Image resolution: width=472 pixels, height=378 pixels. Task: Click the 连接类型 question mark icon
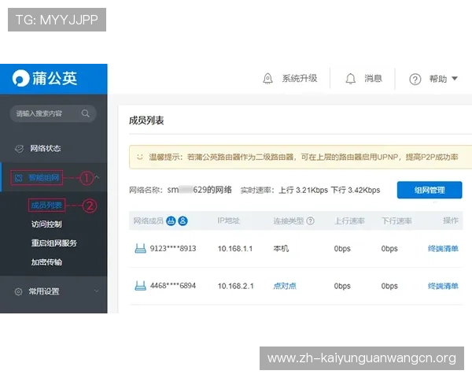coord(311,221)
